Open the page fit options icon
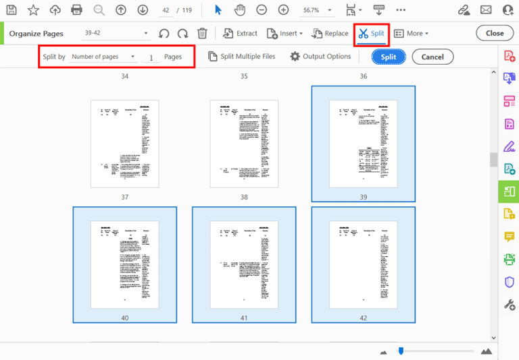 tap(353, 10)
